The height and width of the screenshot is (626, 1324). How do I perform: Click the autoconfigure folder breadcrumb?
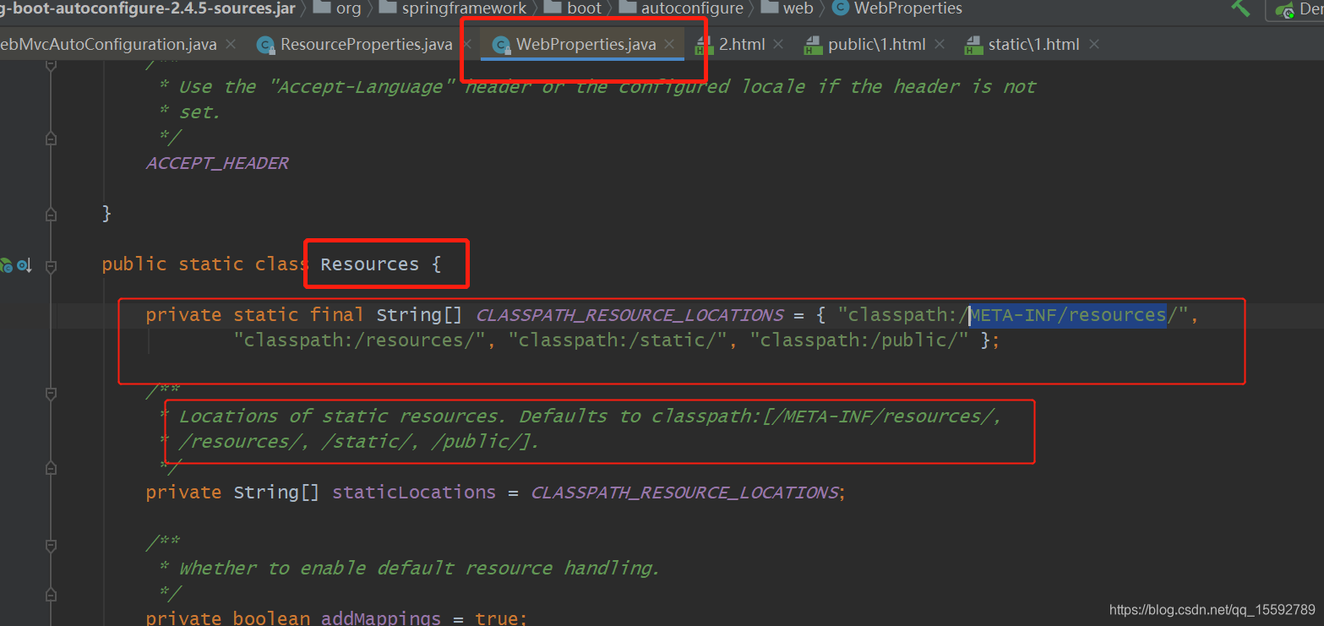681,8
